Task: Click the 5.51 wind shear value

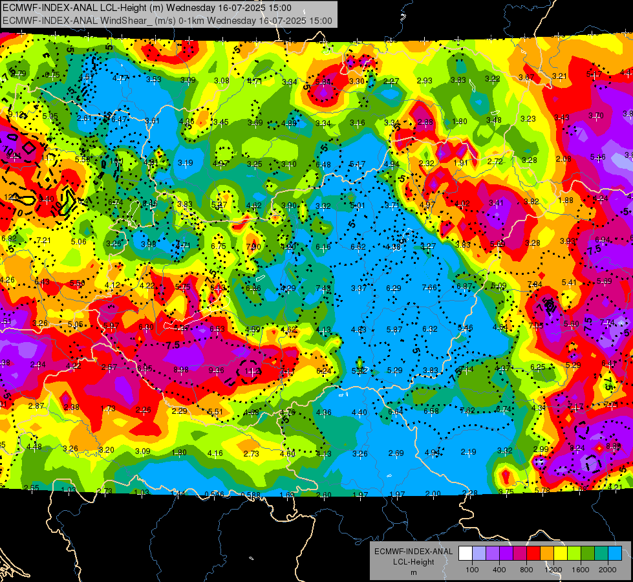Action: pos(215,411)
